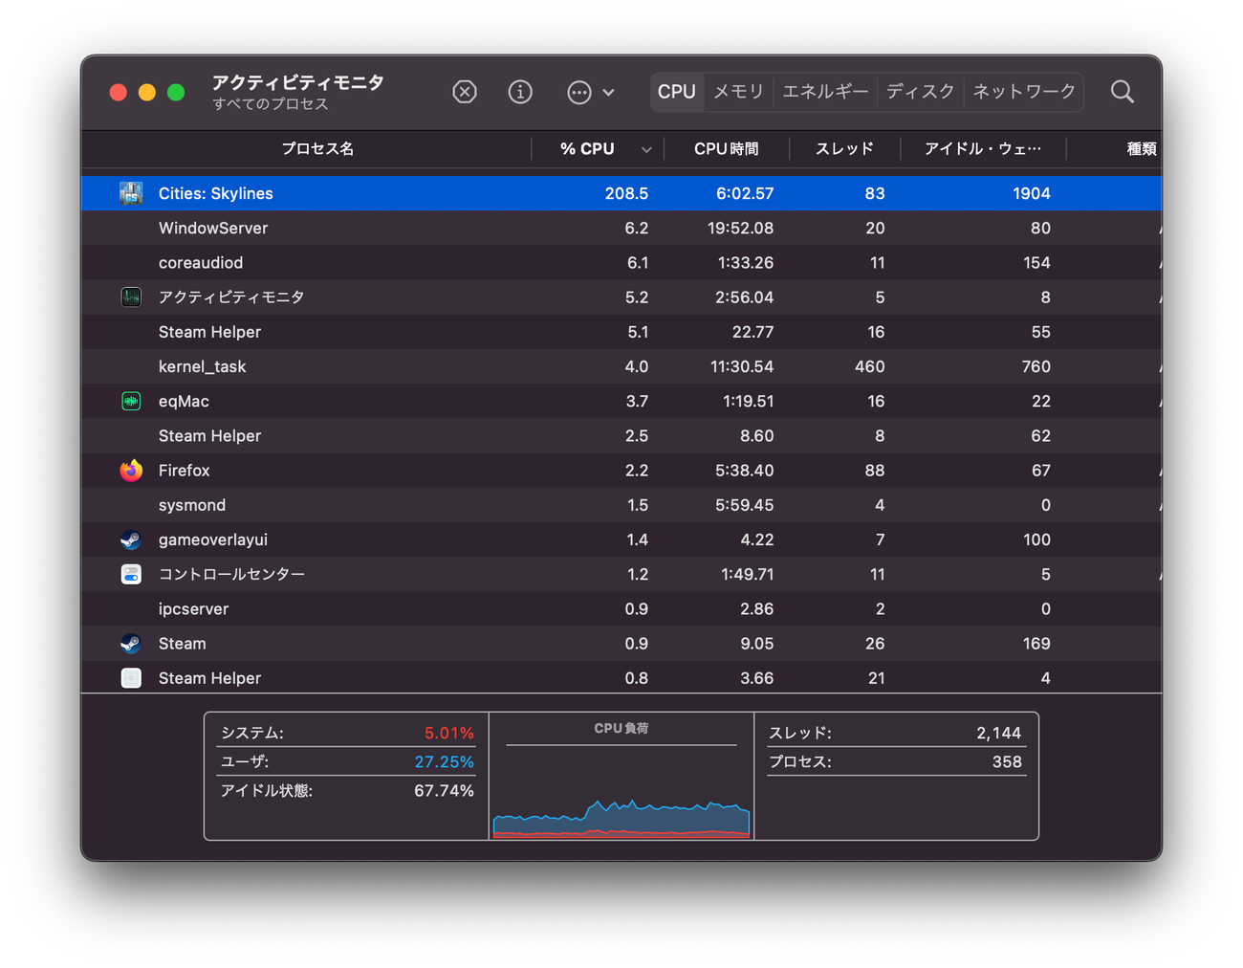The height and width of the screenshot is (968, 1243).
Task: Switch to the メモリ tab
Action: [738, 92]
